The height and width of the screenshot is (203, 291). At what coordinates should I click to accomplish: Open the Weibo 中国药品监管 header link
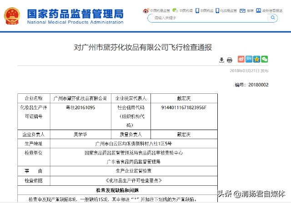(156, 11)
